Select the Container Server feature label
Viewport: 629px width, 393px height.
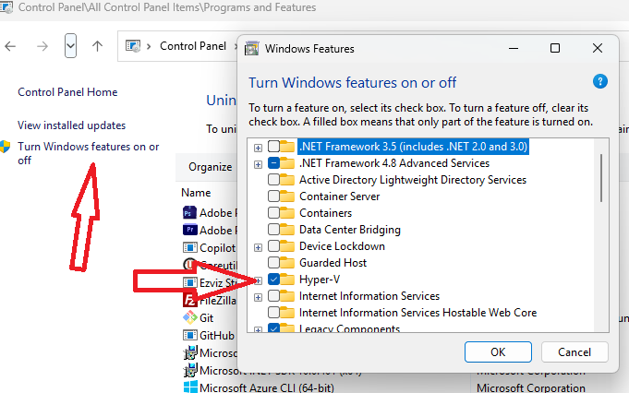[339, 196]
